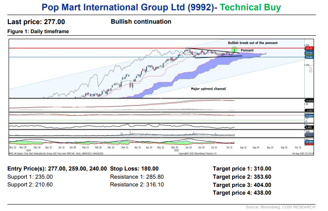Viewport: 328px width, 211px height.
Task: Click the "Feb 28" date on the time axis
Action: tap(98, 148)
